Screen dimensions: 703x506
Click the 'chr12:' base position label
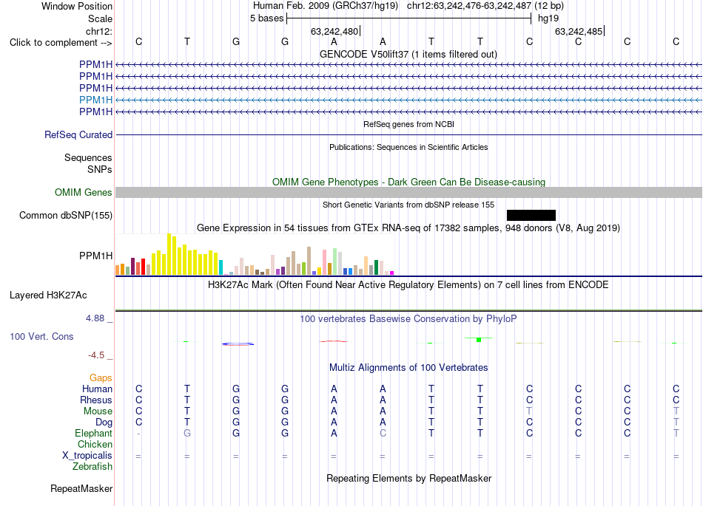click(x=99, y=31)
